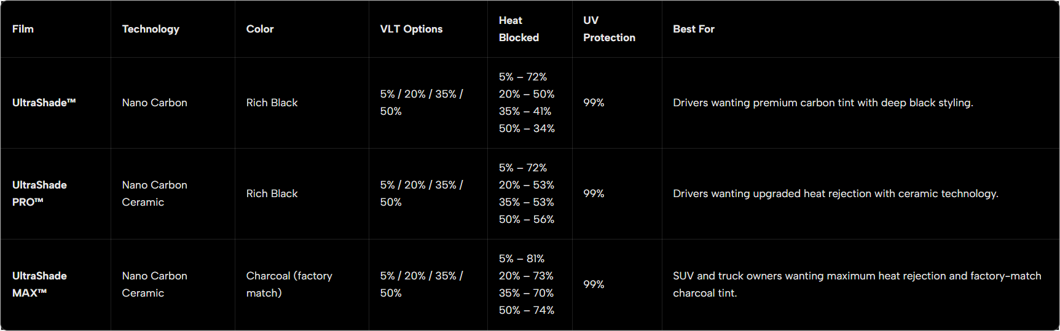Select the UltraShade MAX™ film name cell
The height and width of the screenshot is (331, 1060).
coord(39,284)
